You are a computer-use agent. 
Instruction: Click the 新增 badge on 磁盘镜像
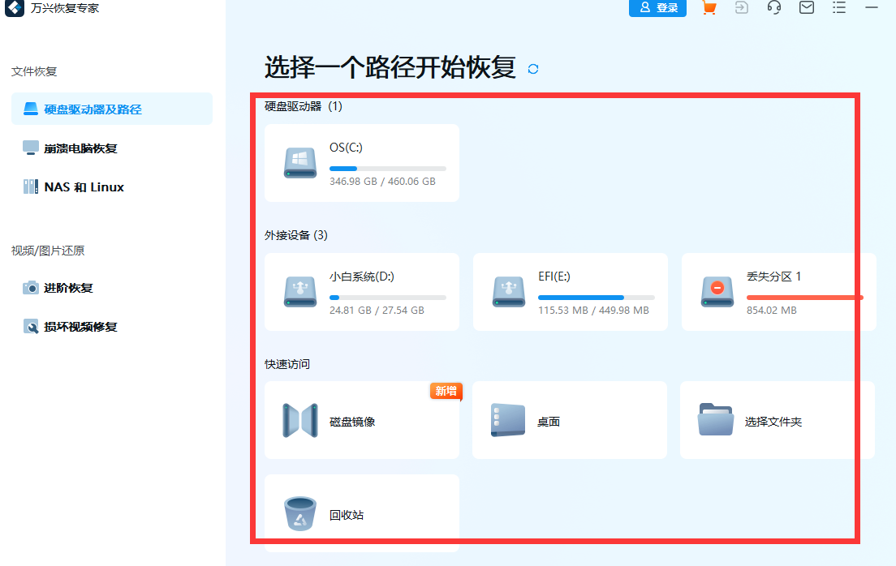click(x=446, y=391)
